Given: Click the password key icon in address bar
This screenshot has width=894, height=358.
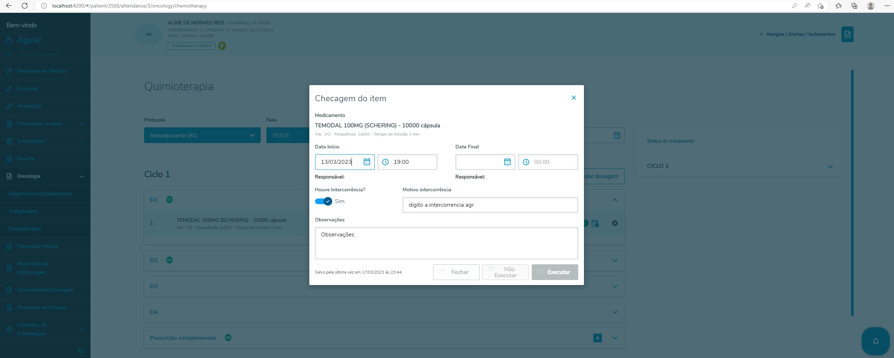Looking at the screenshot, I should 795,6.
